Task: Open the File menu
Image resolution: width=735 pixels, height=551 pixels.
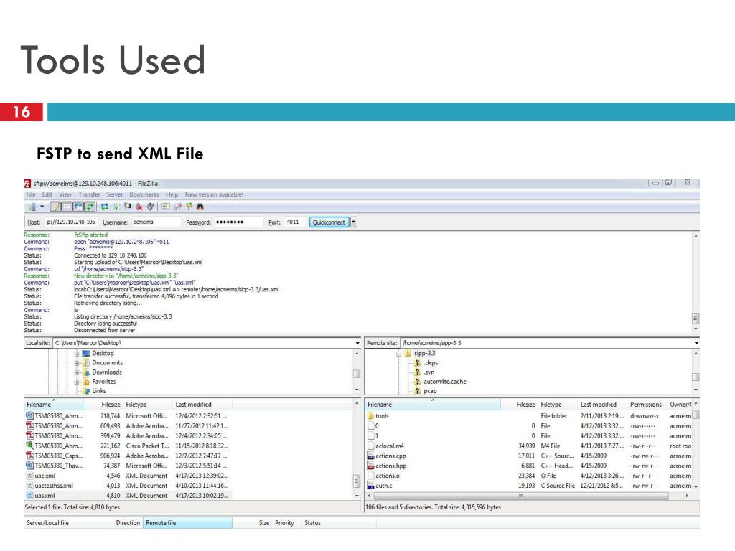Action: click(30, 194)
